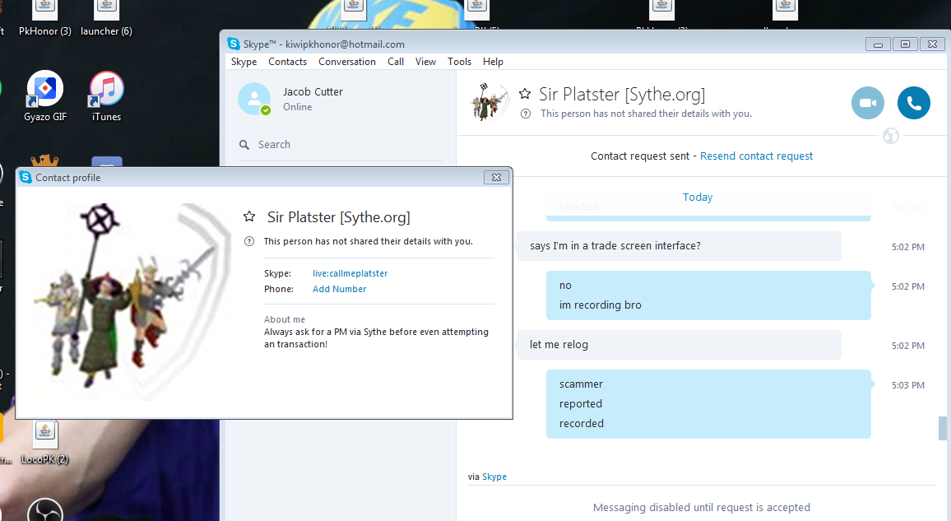Viewport: 951px width, 521px height.
Task: Open the iTunes desktop shortcut
Action: 106,96
